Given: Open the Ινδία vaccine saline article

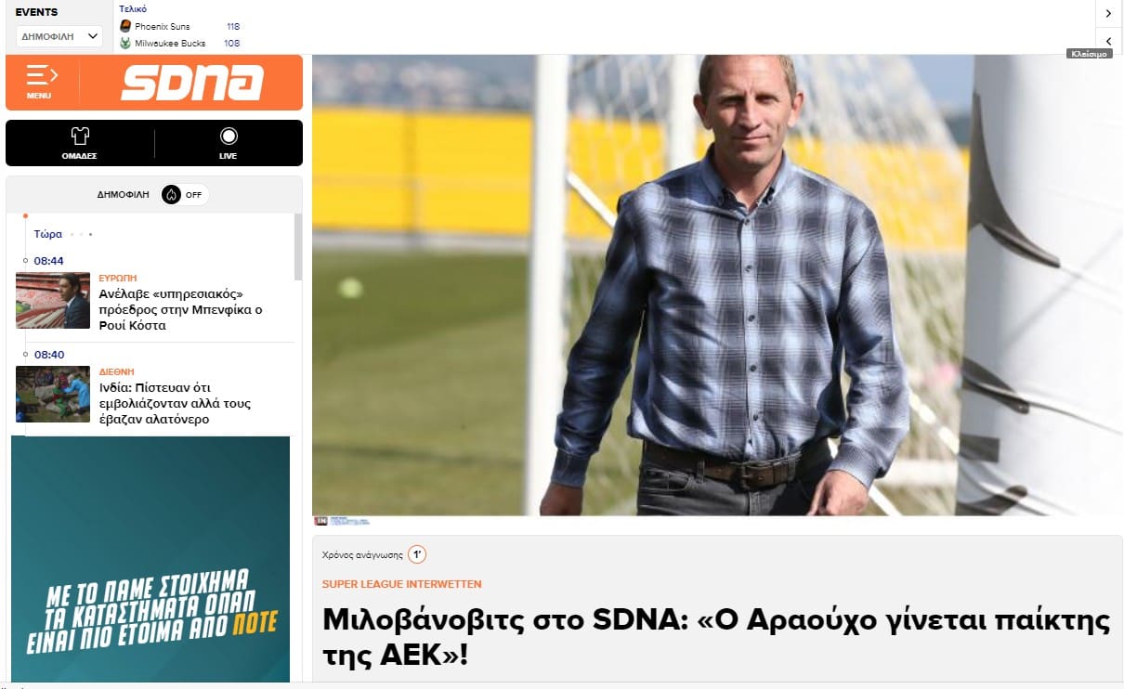Looking at the screenshot, I should click(176, 404).
